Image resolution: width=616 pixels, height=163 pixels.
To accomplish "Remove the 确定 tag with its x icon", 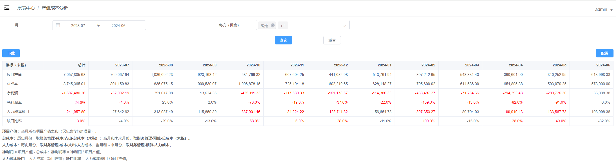I will click(x=273, y=25).
